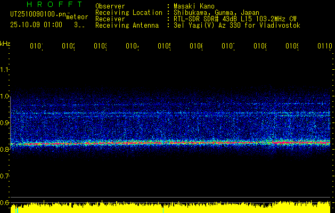Screen dimensions: 335x213
Task: Select the 0.9 frequency axis tick
Action: click(x=5, y=123)
